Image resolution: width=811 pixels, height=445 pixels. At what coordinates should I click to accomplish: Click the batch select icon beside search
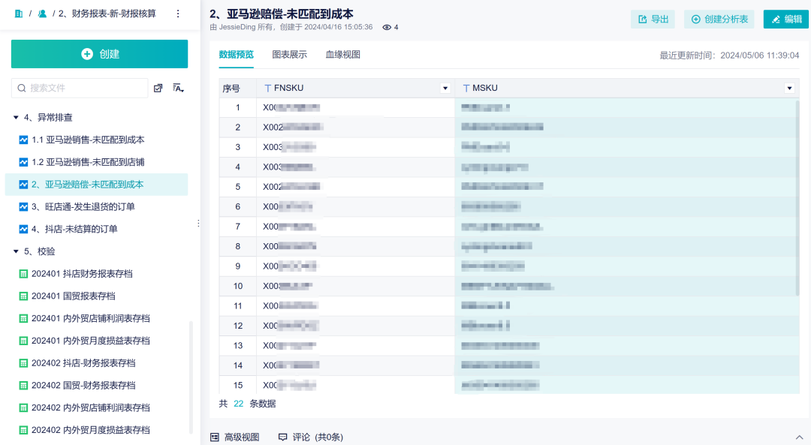pyautogui.click(x=158, y=89)
